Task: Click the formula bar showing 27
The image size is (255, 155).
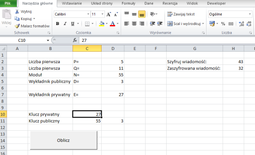Action: (x=167, y=40)
